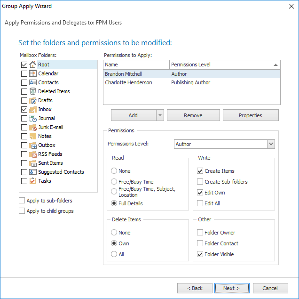
Task: Uncheck the Inbox folder checkbox
Action: pos(24,110)
